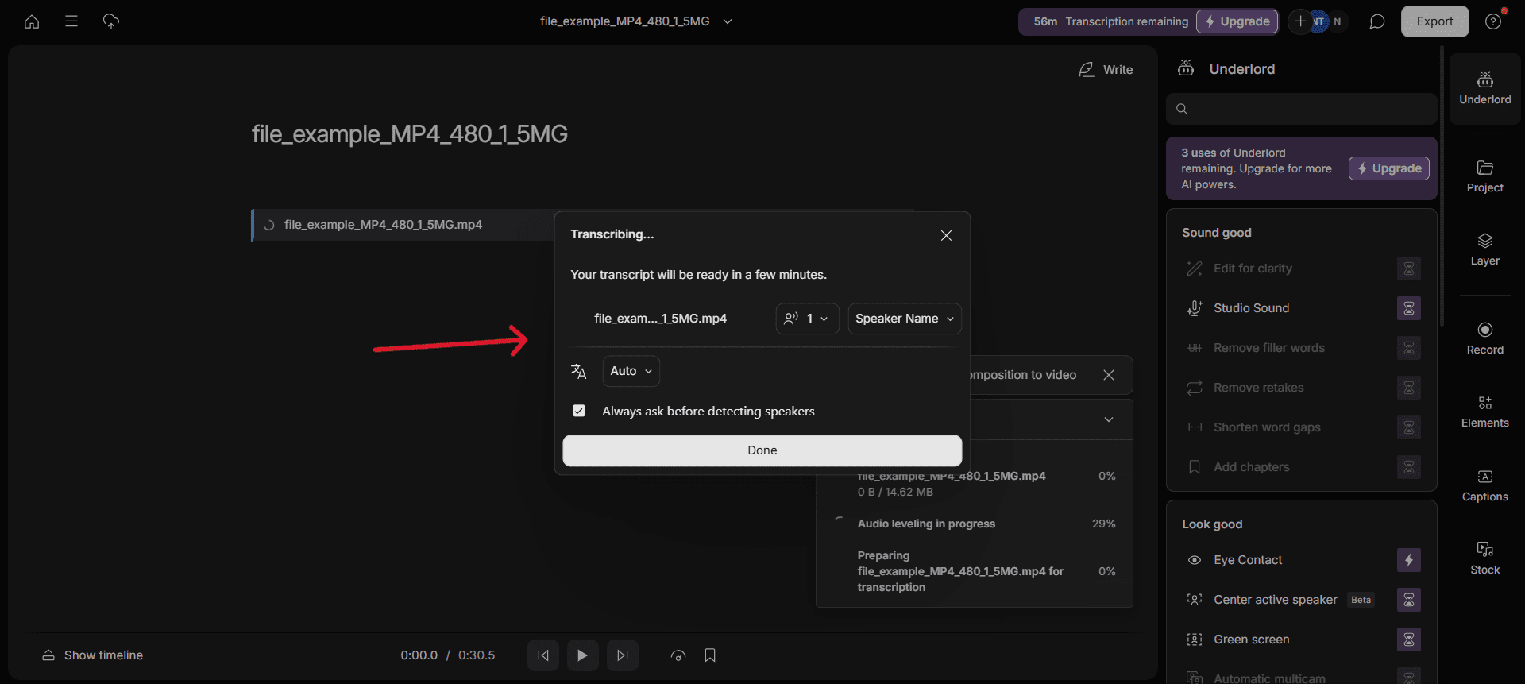Add a bookmark marker in the transport bar

click(x=710, y=655)
